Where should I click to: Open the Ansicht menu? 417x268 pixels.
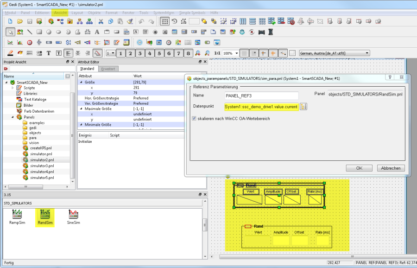point(60,13)
